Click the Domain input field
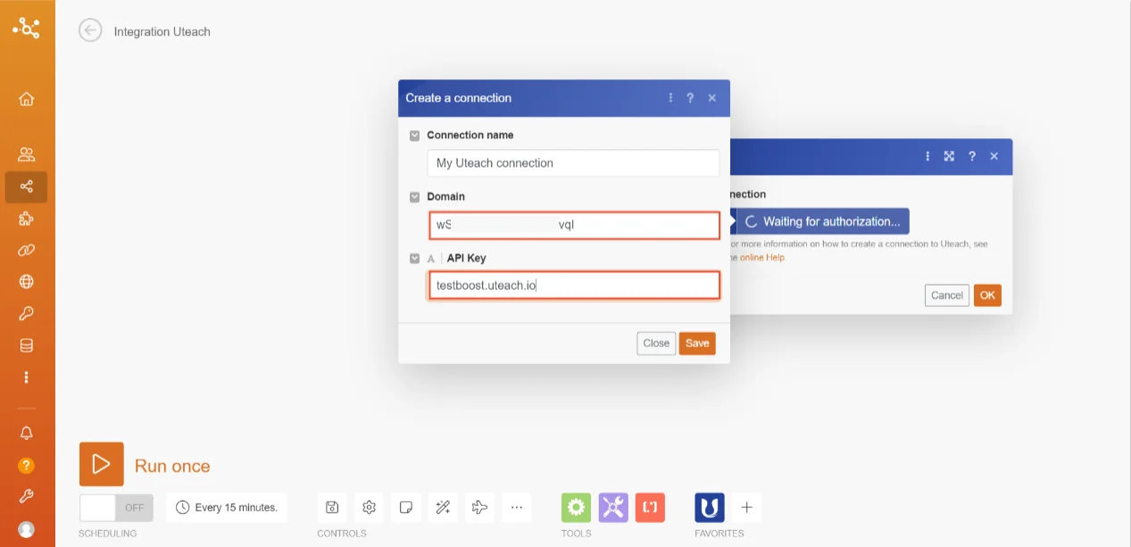This screenshot has height=547, width=1131. pos(574,225)
